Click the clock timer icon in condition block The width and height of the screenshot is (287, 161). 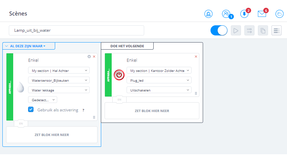[89, 57]
